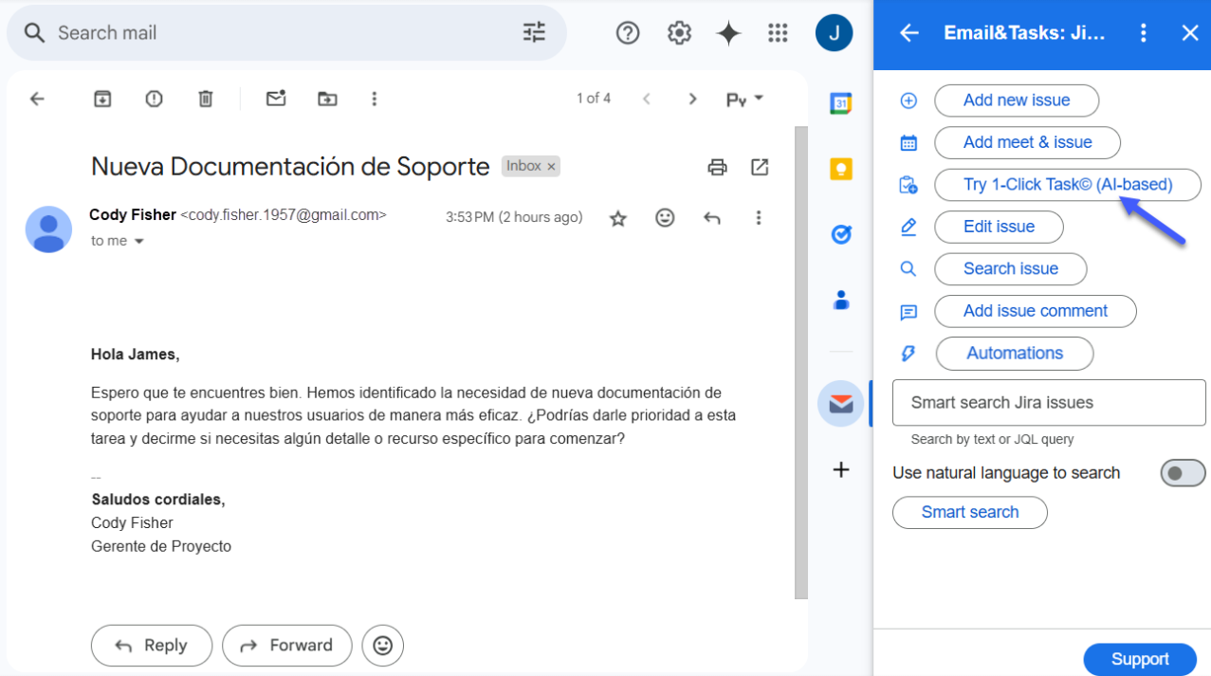Open the add-on three-dot menu
Image resolution: width=1211 pixels, height=676 pixels.
pos(1143,33)
